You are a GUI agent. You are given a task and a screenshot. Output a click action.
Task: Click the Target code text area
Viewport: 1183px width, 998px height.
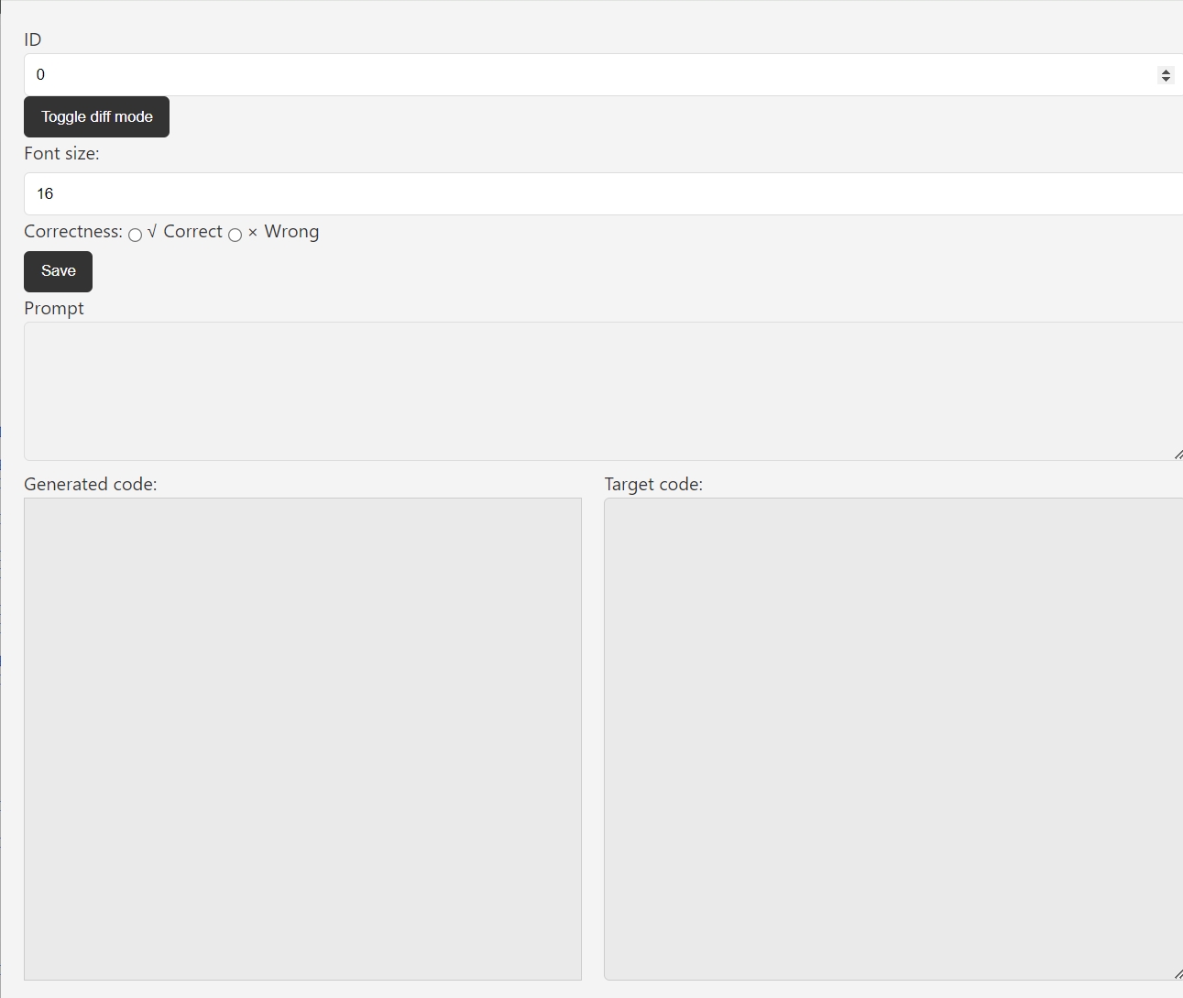(x=893, y=739)
